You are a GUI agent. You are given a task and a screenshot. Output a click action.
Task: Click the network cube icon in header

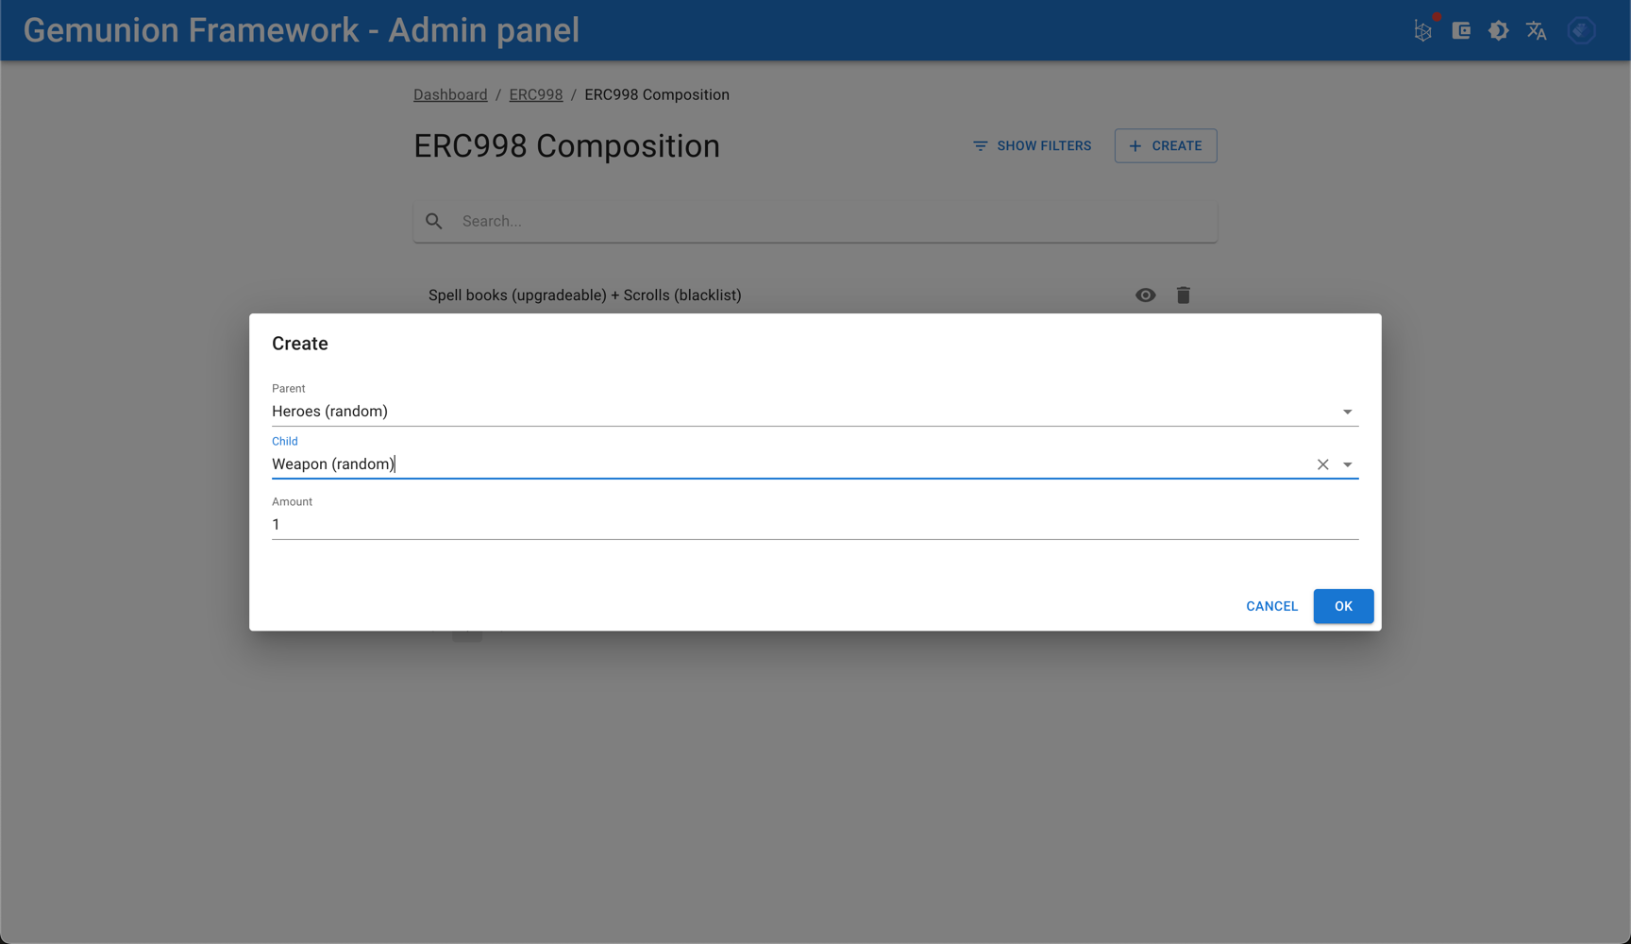point(1422,31)
